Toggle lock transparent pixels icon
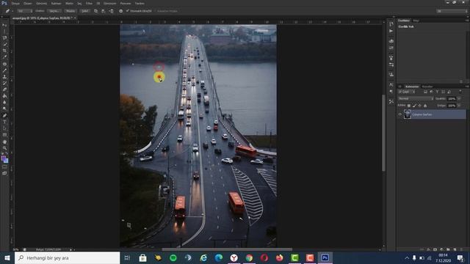Screen dimensions: 470x264 pyautogui.click(x=409, y=106)
